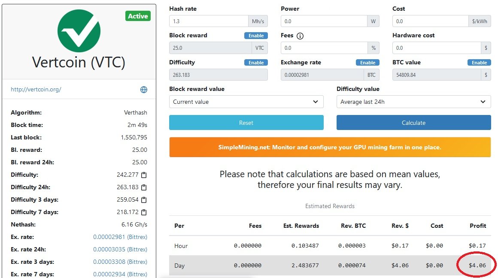This screenshot has width=498, height=278.
Task: Open Ex. rate 3 days Bittrex link
Action: pyautogui.click(x=120, y=262)
